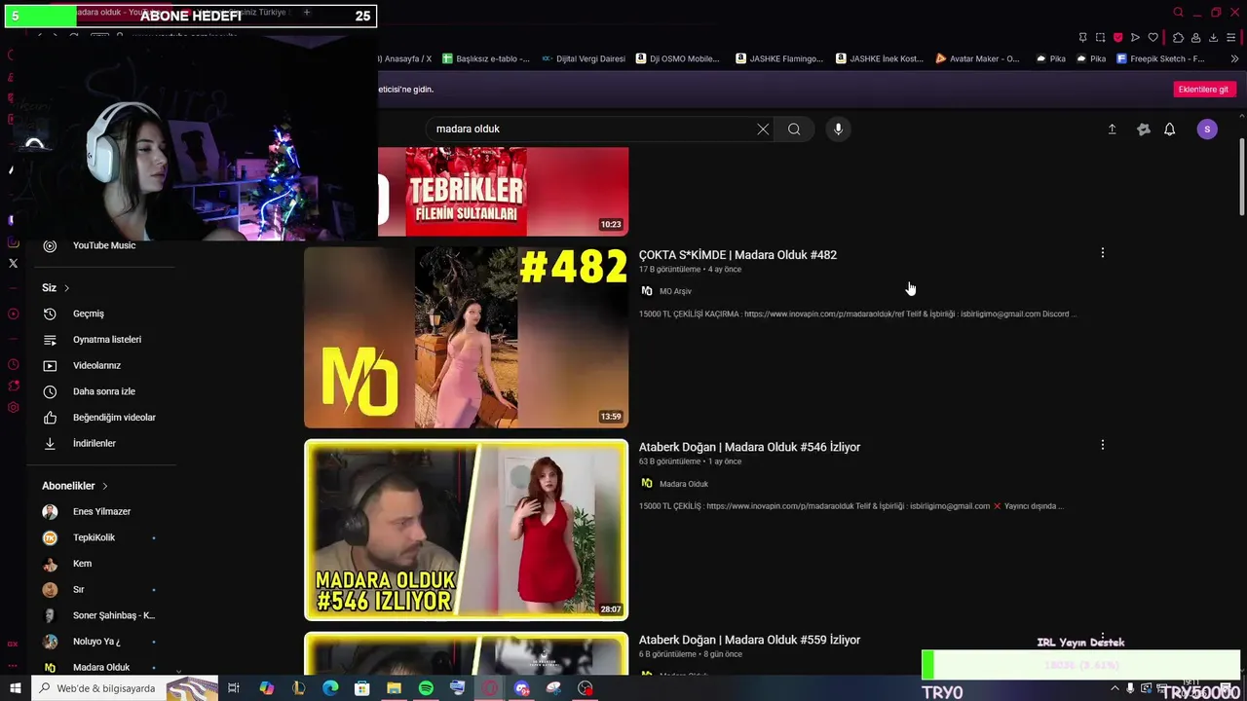Open YouTube notifications bell

coord(1169,129)
